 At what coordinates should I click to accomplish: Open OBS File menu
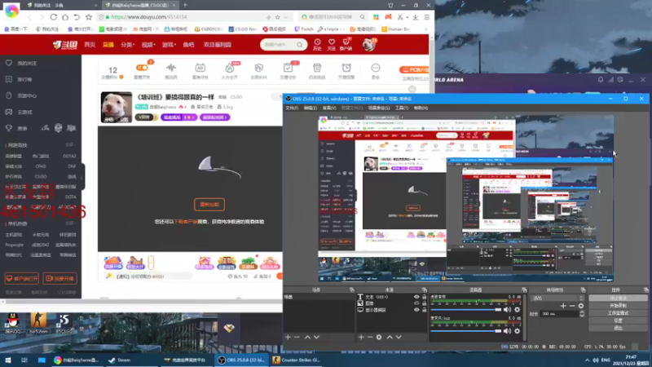pos(292,108)
